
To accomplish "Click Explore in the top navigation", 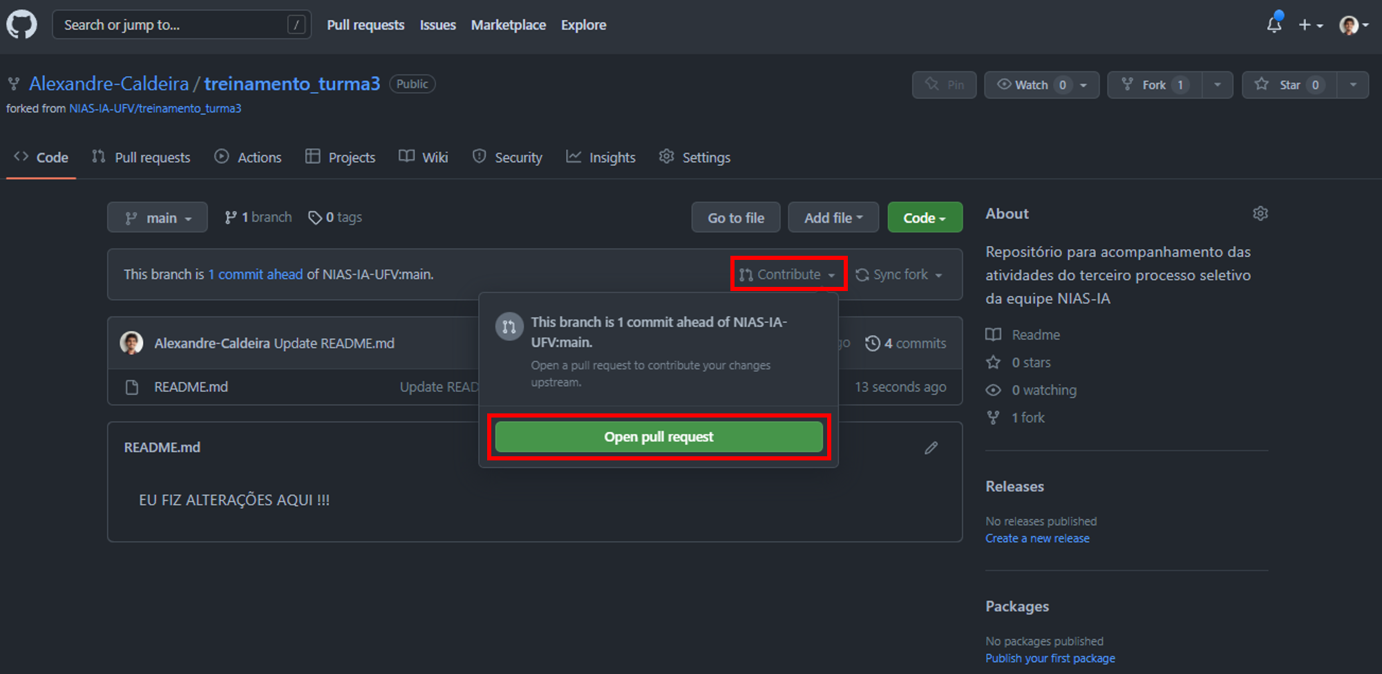I will pos(583,25).
